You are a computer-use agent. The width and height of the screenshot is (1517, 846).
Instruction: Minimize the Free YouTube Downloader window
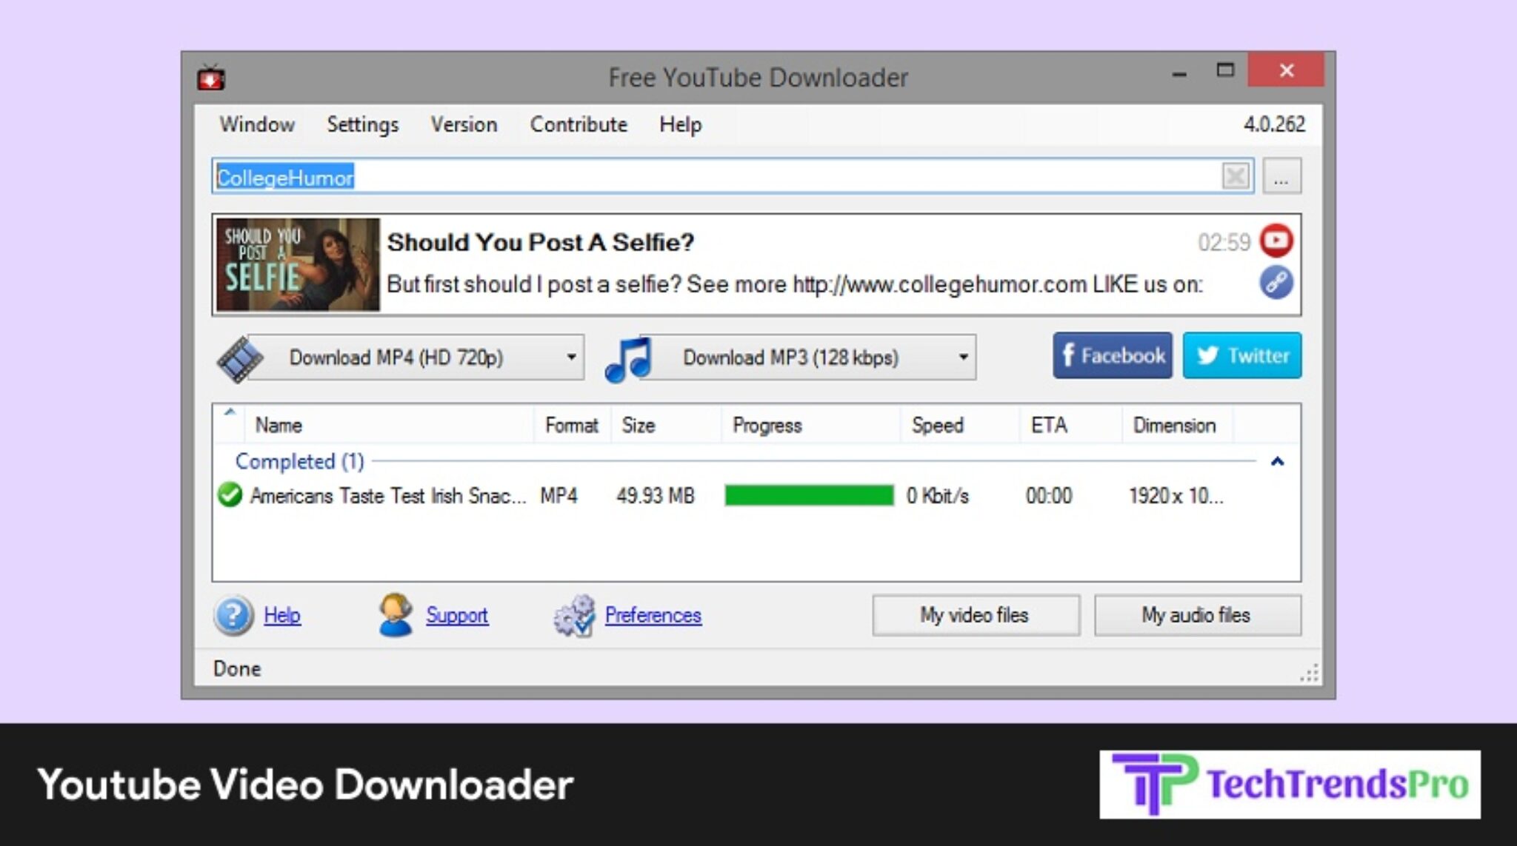(1179, 73)
